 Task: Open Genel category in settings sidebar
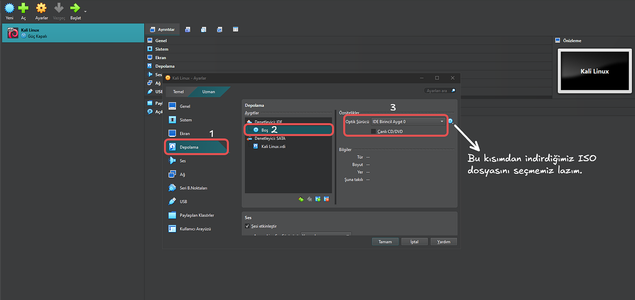pyautogui.click(x=197, y=106)
